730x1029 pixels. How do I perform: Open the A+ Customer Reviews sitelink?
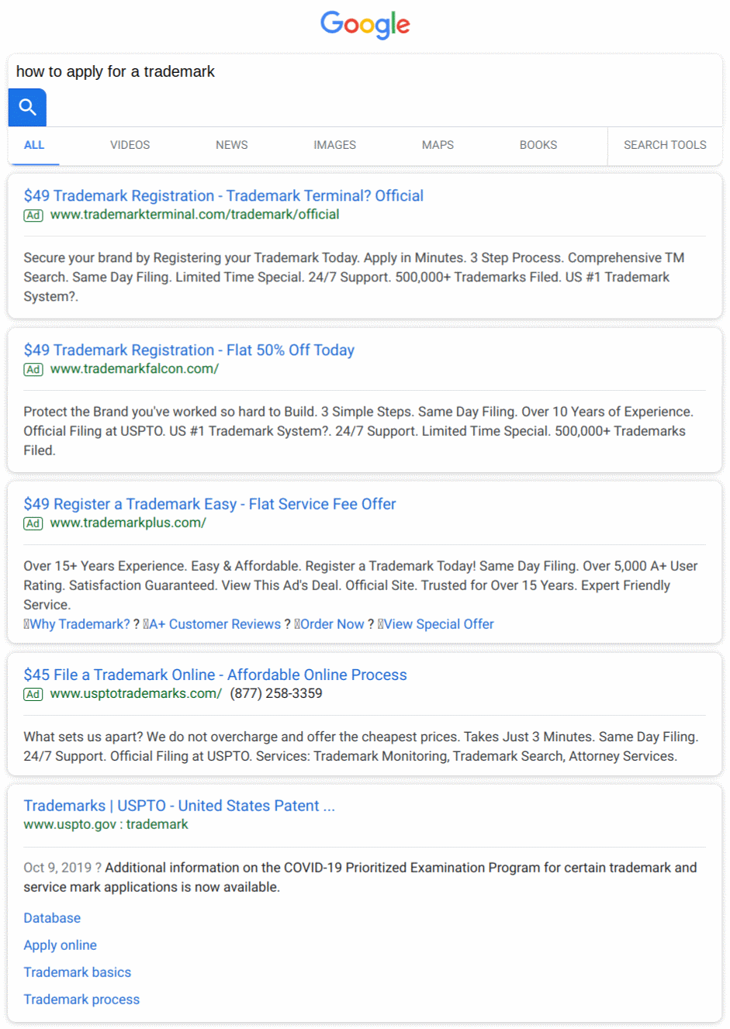(x=214, y=624)
